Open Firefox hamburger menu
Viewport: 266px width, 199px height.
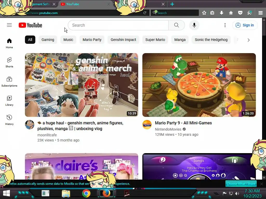(261, 13)
